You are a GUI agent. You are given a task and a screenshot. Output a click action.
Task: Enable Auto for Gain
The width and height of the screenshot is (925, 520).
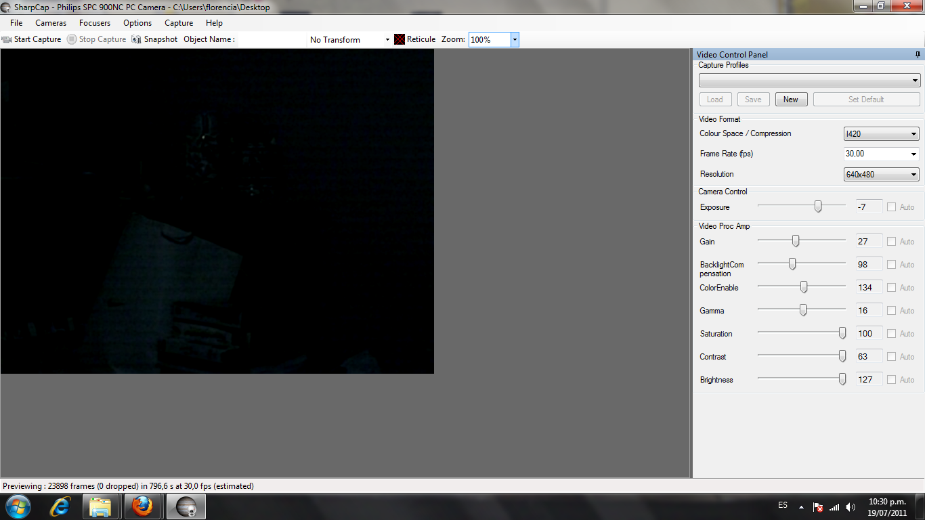tap(892, 242)
